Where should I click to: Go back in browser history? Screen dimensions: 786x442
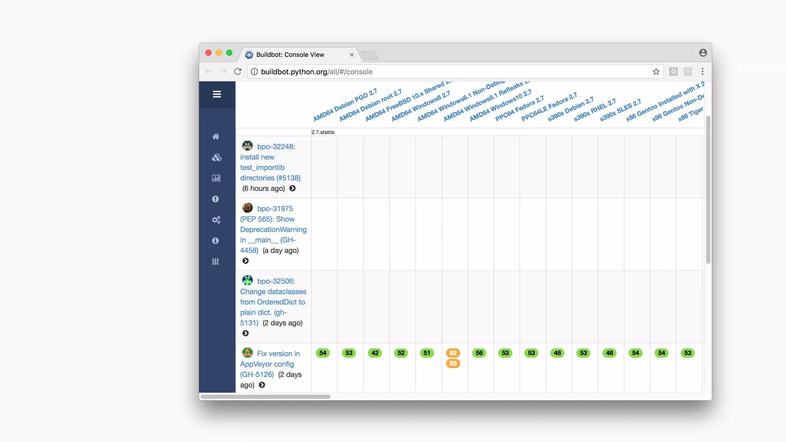pos(208,72)
